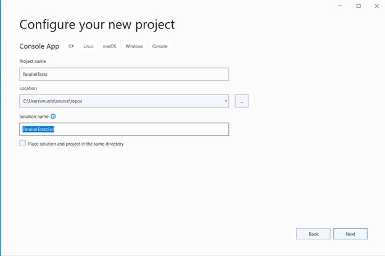Click the Console App template heading
This screenshot has width=385, height=256.
pyautogui.click(x=39, y=46)
